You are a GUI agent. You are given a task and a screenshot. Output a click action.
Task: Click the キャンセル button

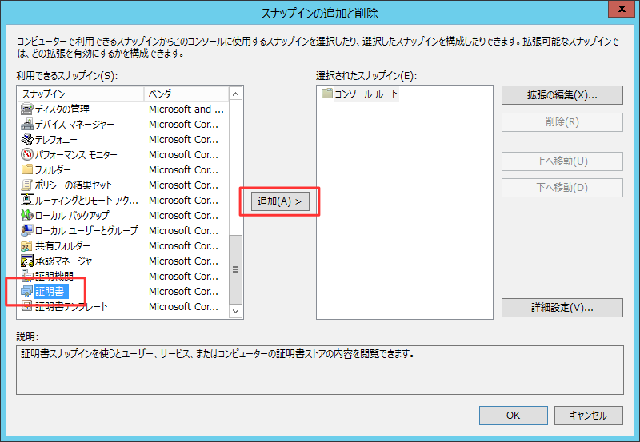tap(588, 416)
